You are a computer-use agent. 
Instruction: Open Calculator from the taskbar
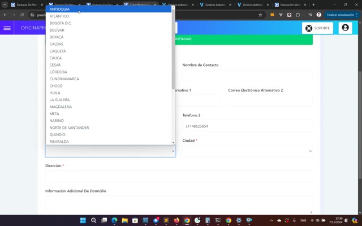pos(208,220)
